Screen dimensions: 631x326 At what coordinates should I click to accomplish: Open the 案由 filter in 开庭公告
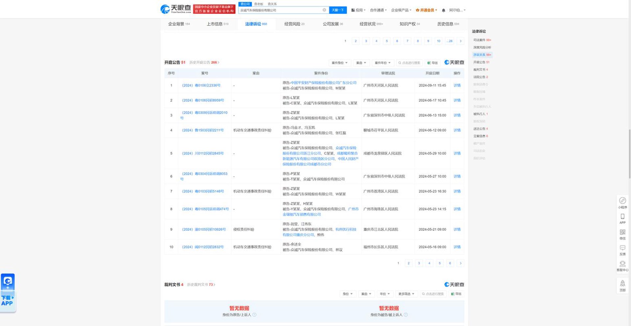[361, 63]
